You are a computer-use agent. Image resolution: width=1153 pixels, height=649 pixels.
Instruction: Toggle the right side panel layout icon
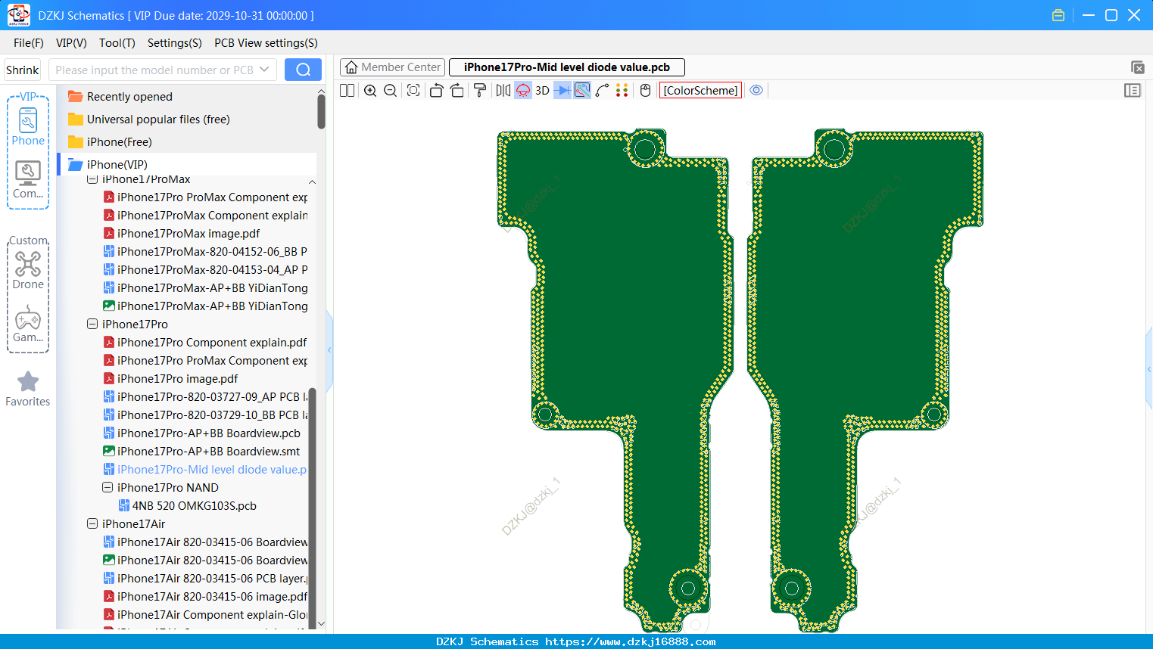point(1133,91)
